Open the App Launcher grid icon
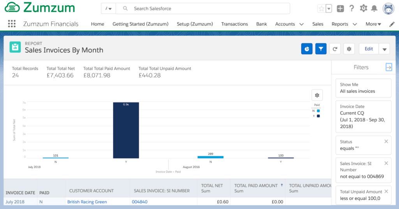The image size is (399, 209). point(12,24)
